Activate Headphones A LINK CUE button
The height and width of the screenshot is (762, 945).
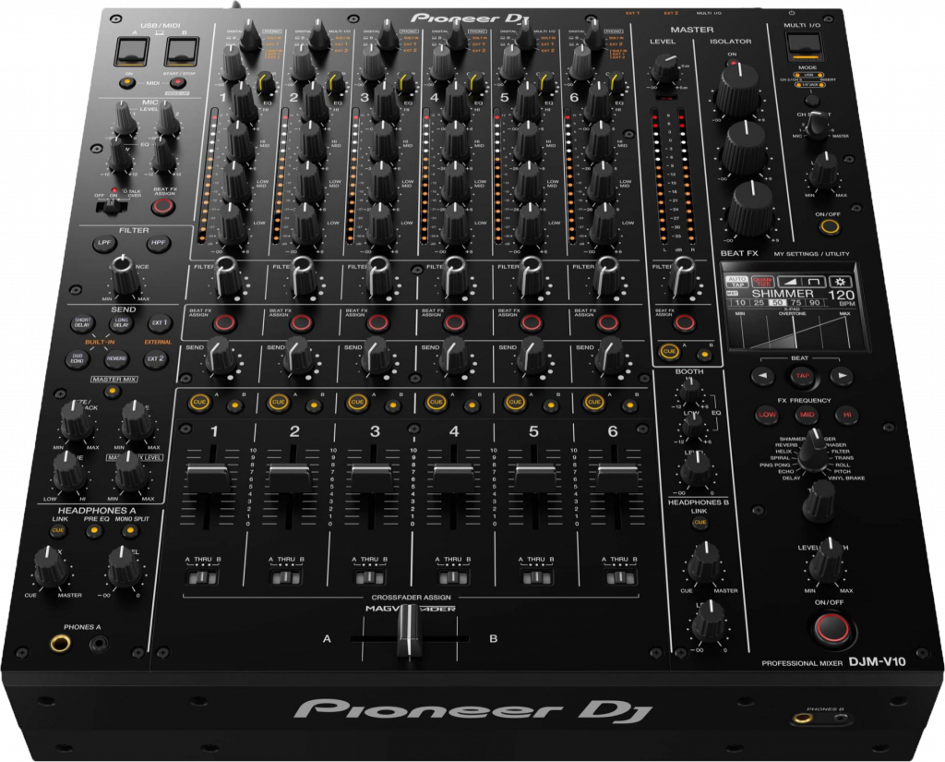pos(58,531)
